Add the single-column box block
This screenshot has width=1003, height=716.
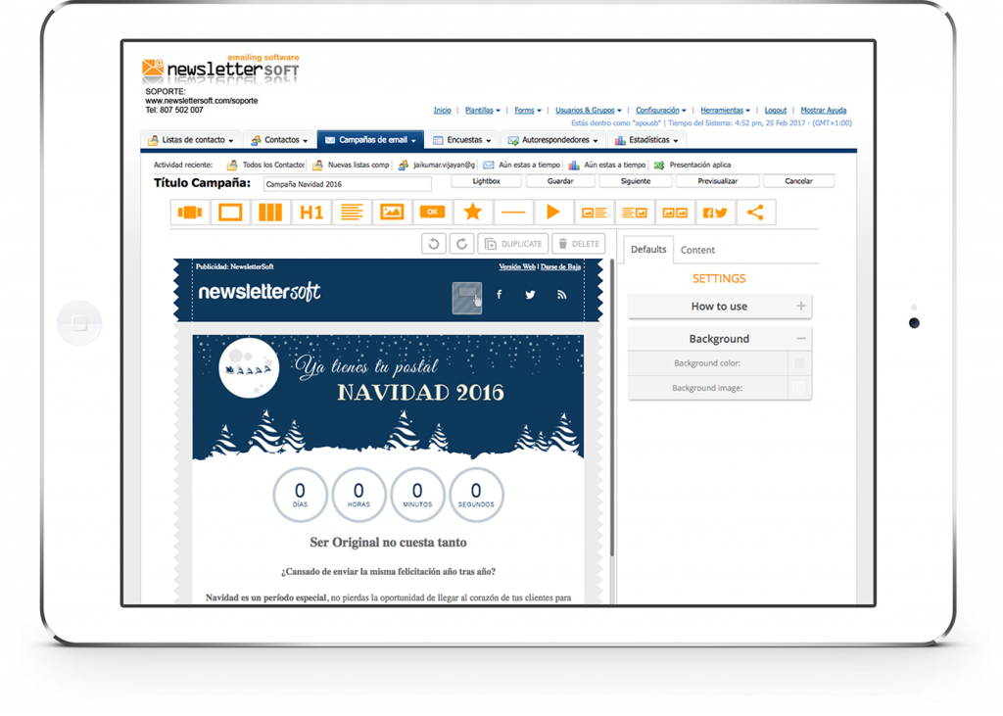point(230,213)
